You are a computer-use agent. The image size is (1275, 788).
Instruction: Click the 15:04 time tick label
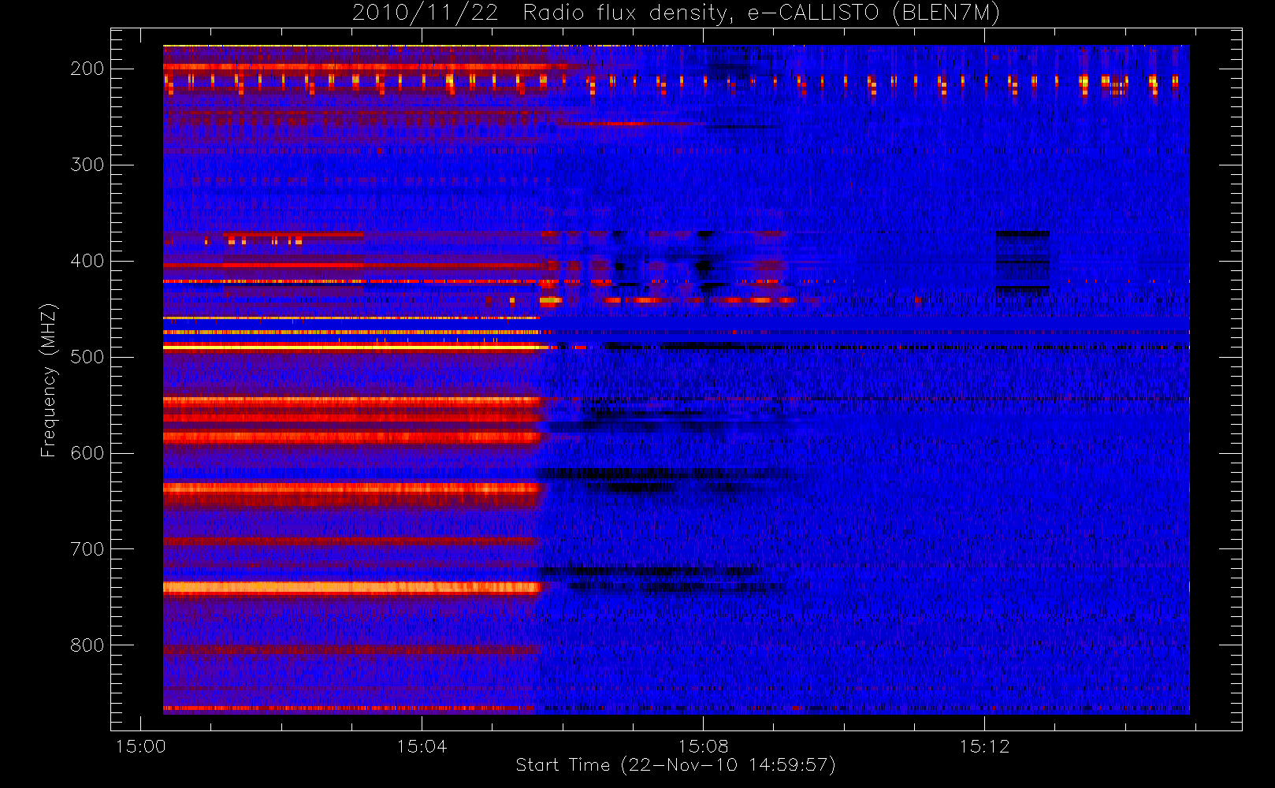click(422, 746)
